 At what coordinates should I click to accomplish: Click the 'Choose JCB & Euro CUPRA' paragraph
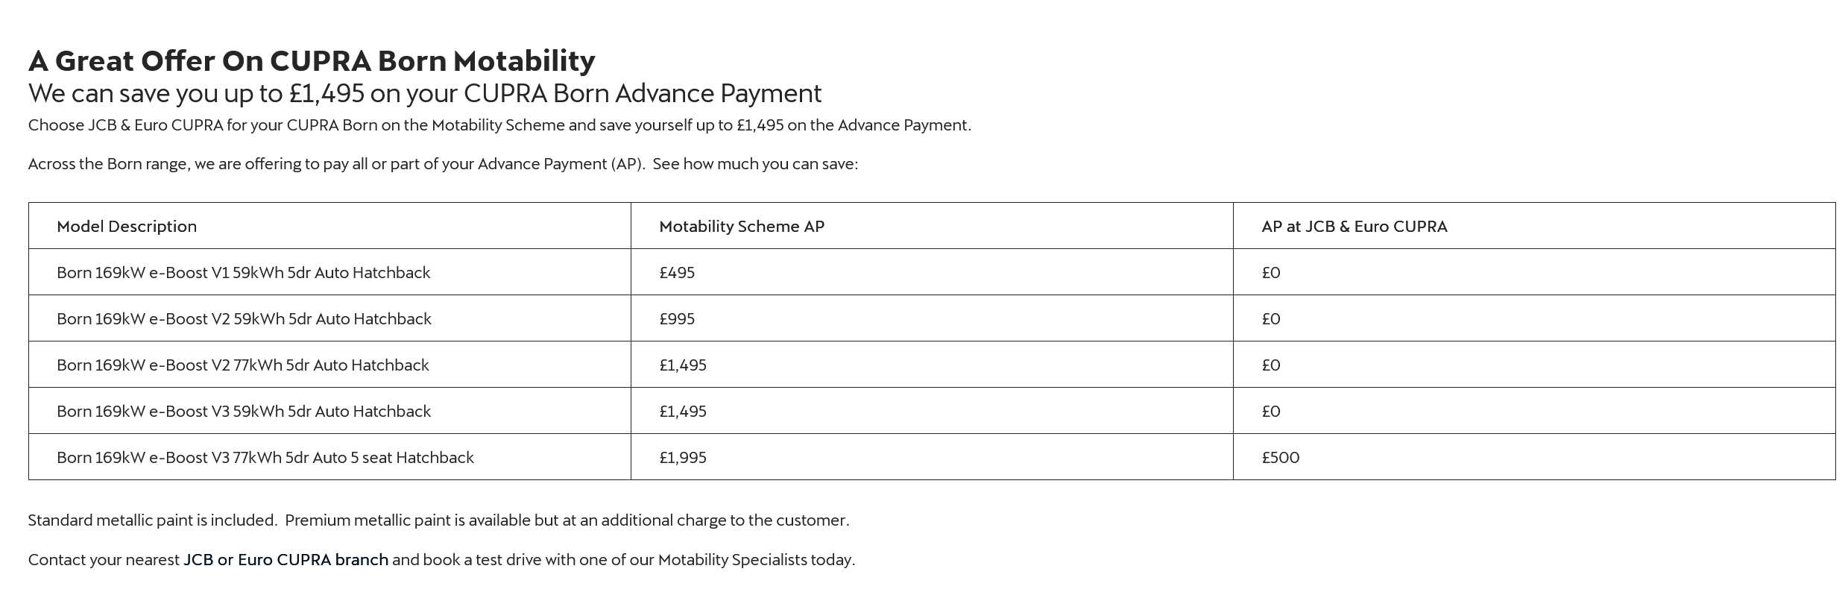(499, 125)
